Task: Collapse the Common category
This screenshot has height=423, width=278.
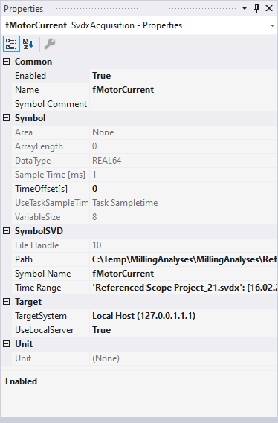Action: (6, 62)
